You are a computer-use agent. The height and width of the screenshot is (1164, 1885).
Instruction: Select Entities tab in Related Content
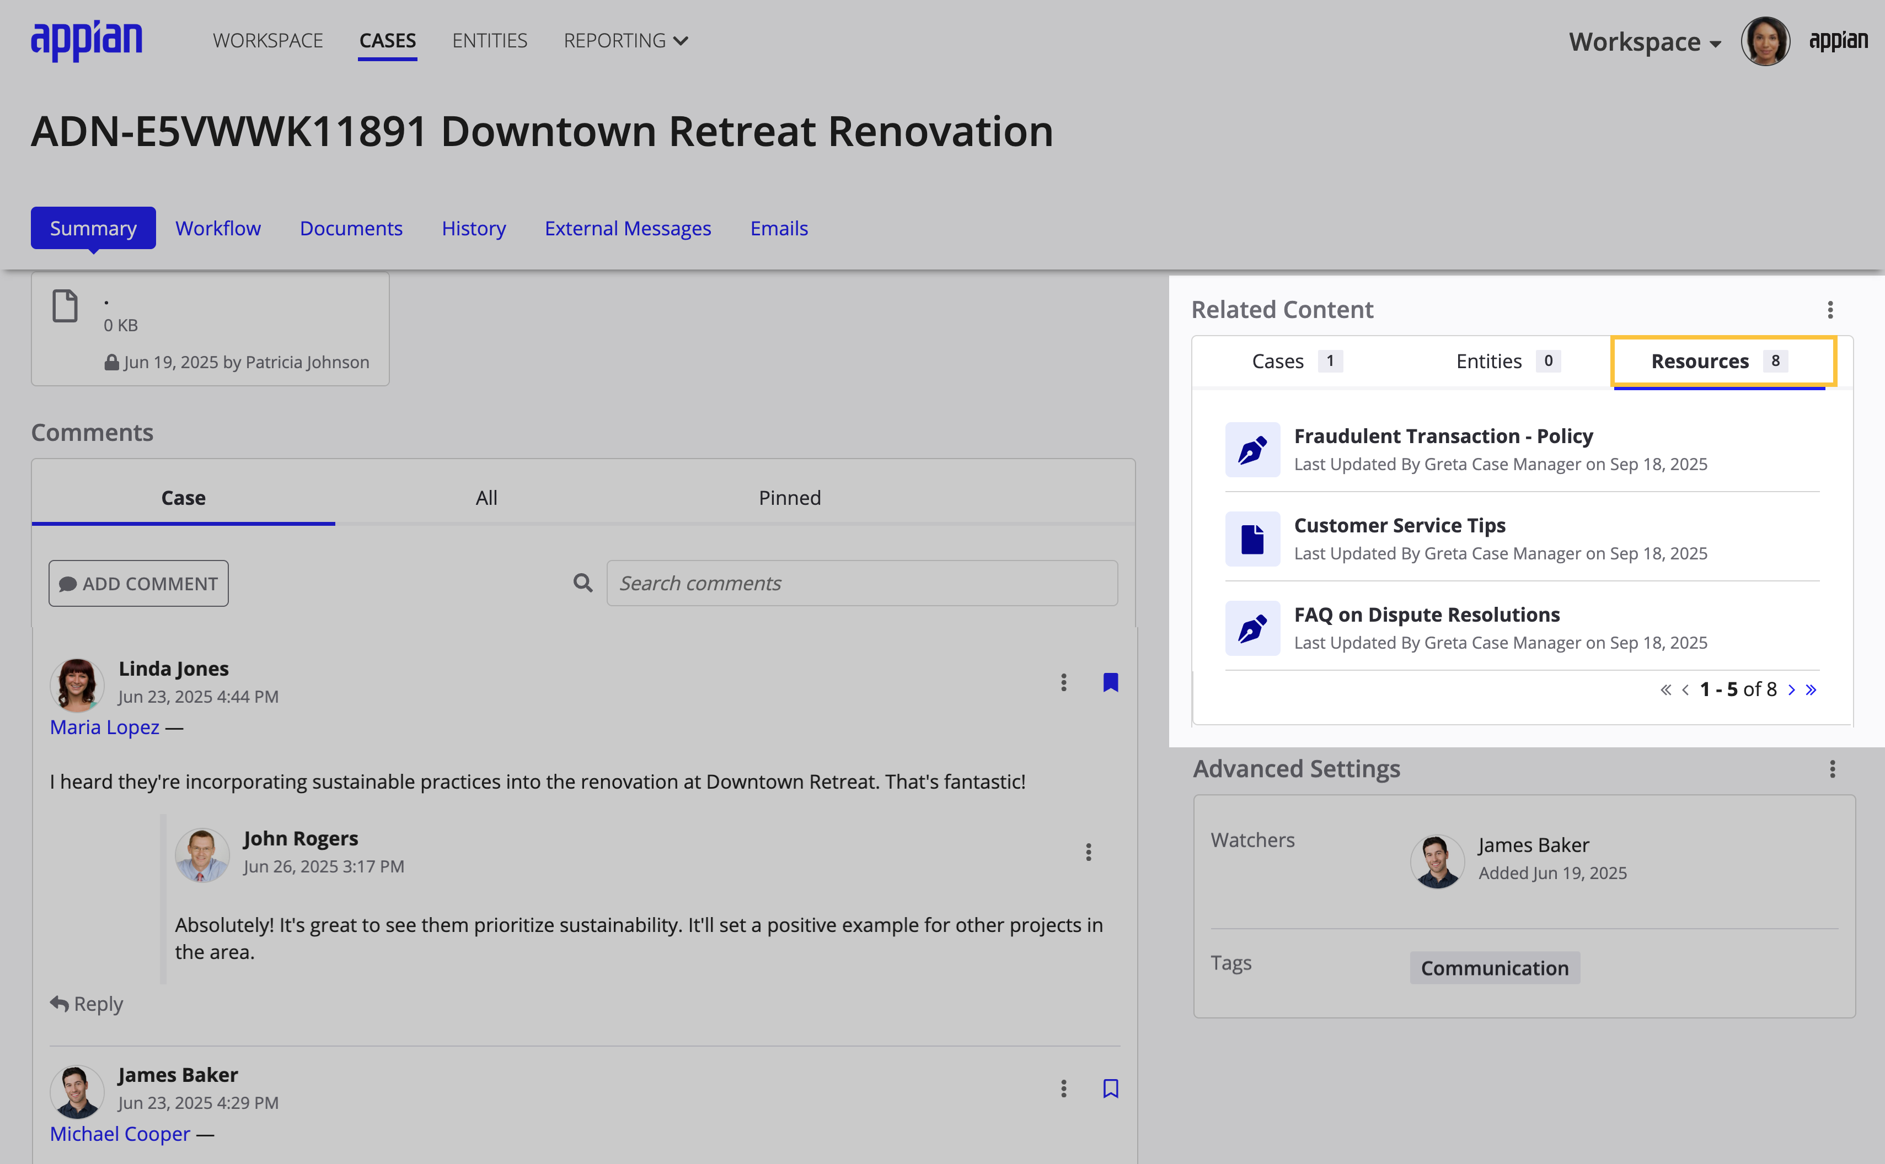coord(1508,361)
